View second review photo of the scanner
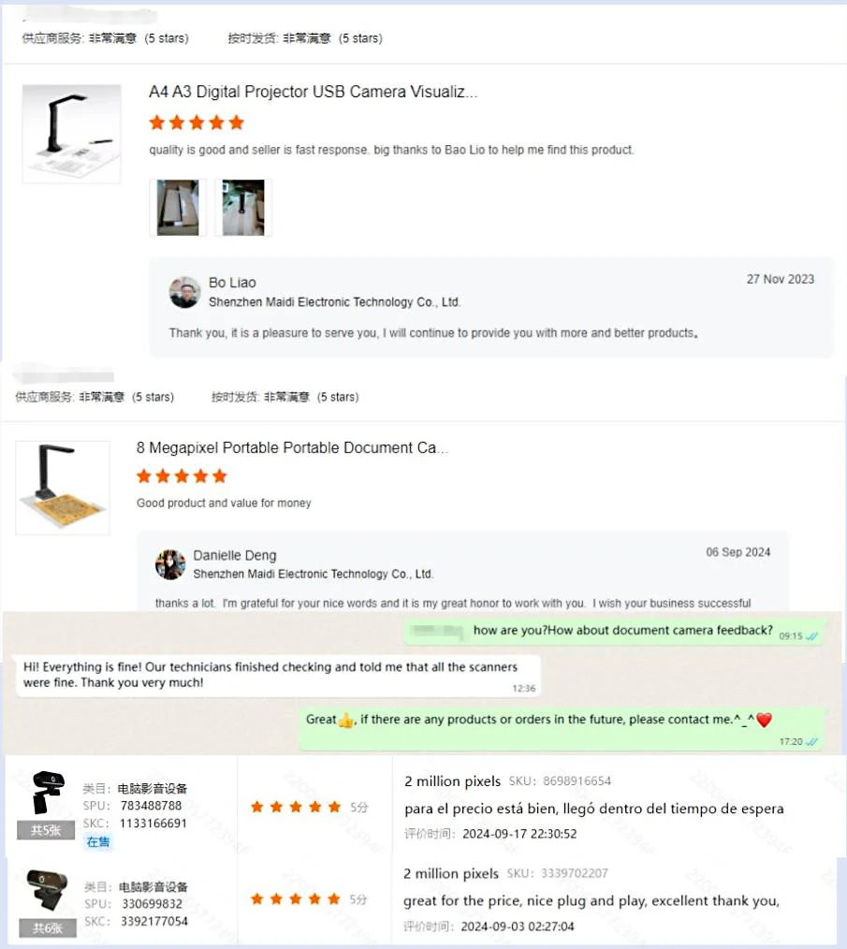 point(243,208)
